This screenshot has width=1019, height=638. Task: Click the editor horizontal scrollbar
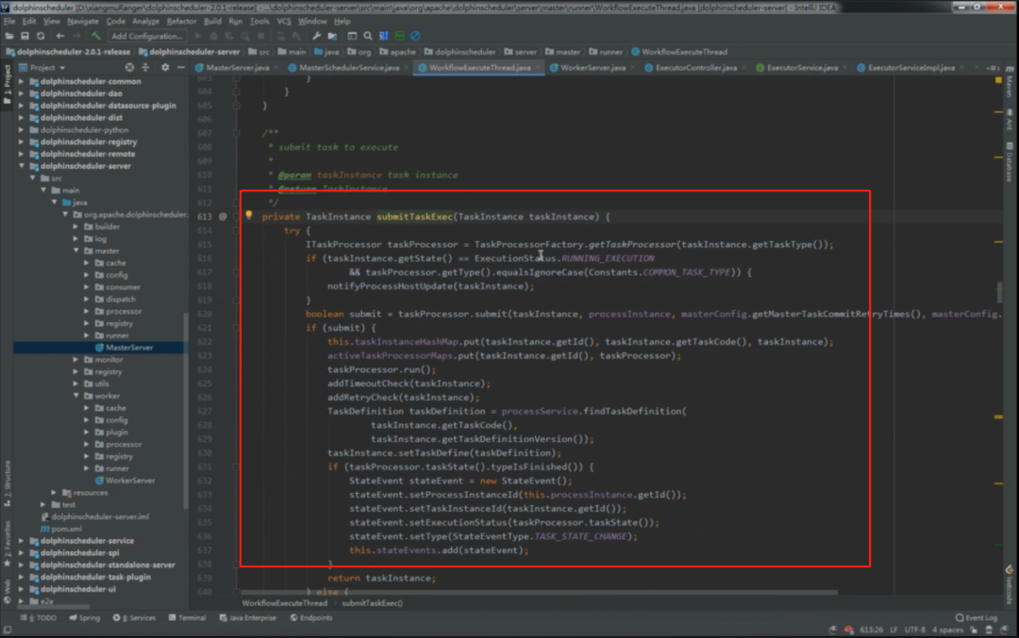[540, 592]
